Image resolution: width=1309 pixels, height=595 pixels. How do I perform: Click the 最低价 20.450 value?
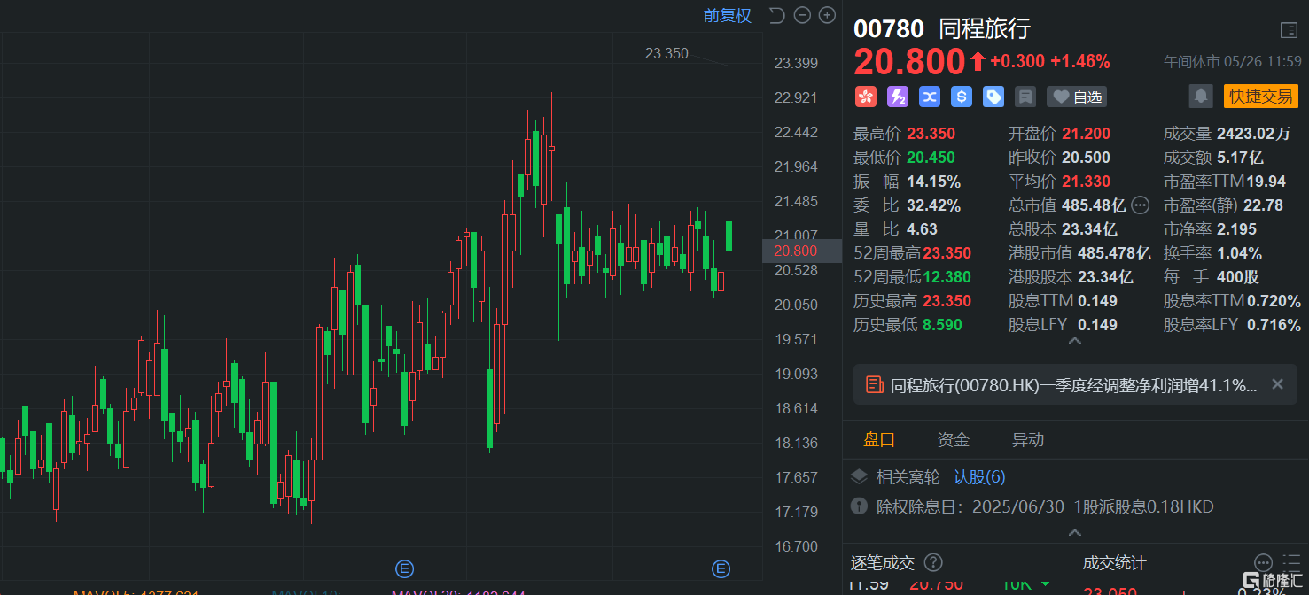point(931,158)
